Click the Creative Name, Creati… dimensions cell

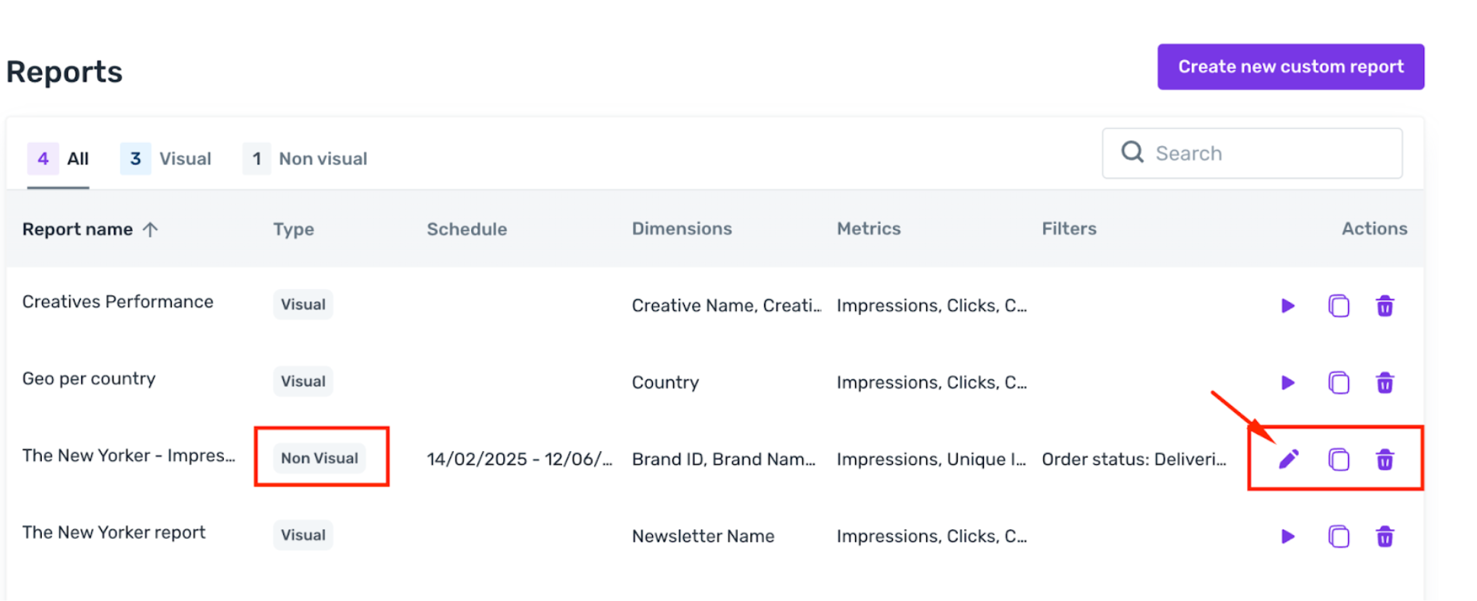coord(726,306)
